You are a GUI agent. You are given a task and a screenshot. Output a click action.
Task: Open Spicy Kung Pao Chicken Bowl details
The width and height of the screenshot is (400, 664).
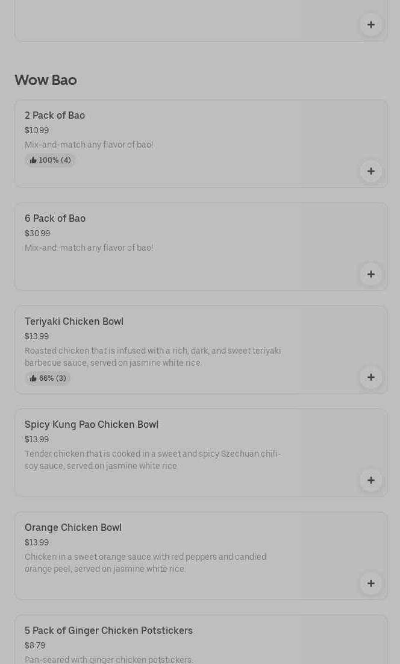tap(92, 424)
